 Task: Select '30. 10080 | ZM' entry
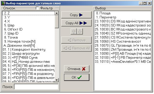point(122,50)
